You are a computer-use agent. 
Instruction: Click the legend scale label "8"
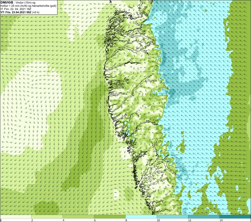point(126,220)
